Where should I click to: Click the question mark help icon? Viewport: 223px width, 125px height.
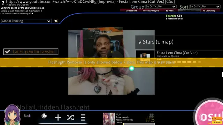pos(3,3)
